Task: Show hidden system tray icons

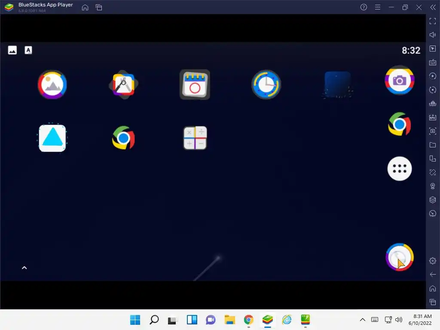Action: pyautogui.click(x=363, y=320)
